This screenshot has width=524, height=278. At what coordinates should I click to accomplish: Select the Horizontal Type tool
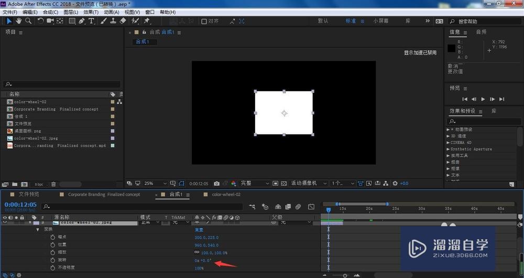click(91, 21)
